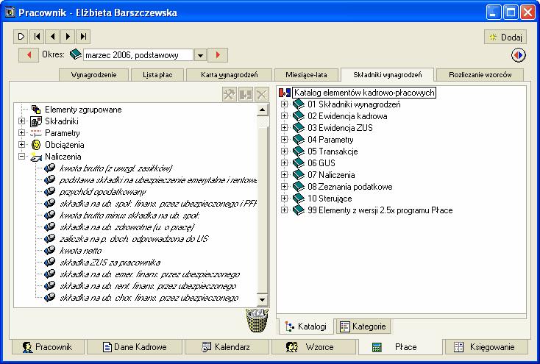Click the round red-blue arrows icon
The image size is (540, 364).
pos(519,55)
